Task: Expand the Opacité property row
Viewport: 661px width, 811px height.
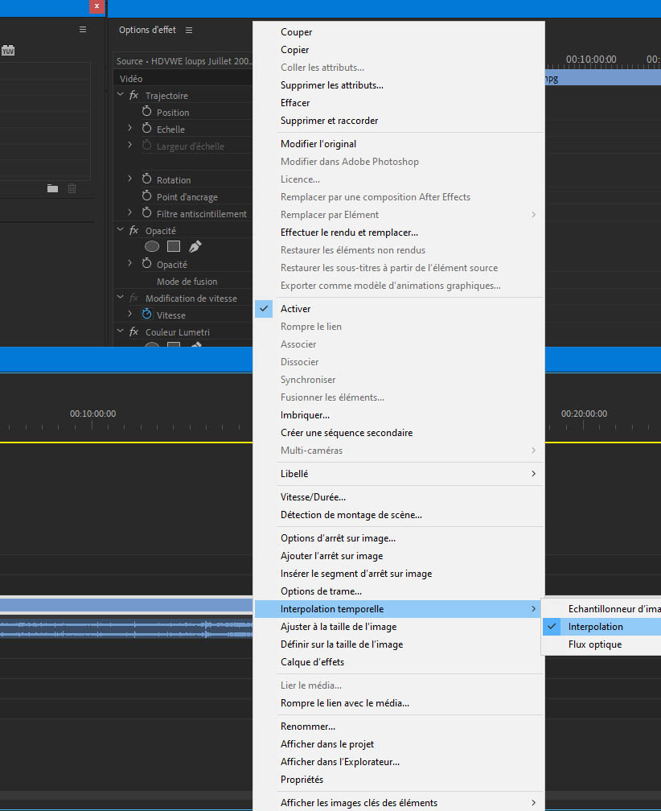Action: click(129, 263)
